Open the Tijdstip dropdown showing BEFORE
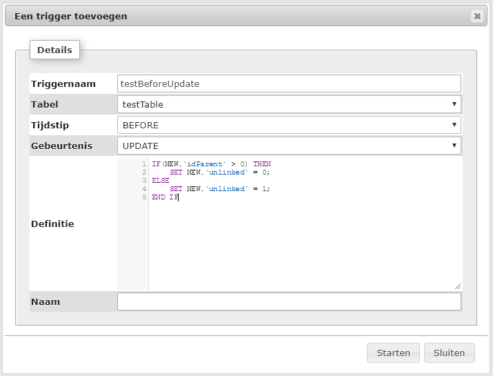This screenshot has width=493, height=376. (289, 125)
